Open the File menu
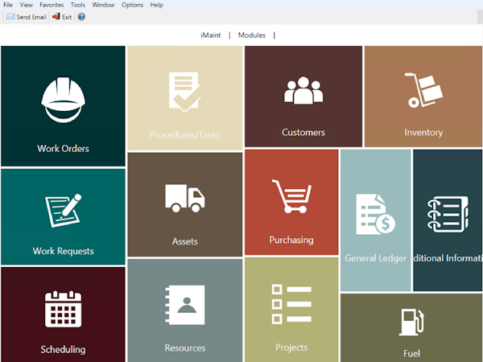 coord(8,5)
